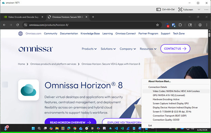Open a new browser tab
The height and width of the screenshot is (133, 211).
pos(93,17)
